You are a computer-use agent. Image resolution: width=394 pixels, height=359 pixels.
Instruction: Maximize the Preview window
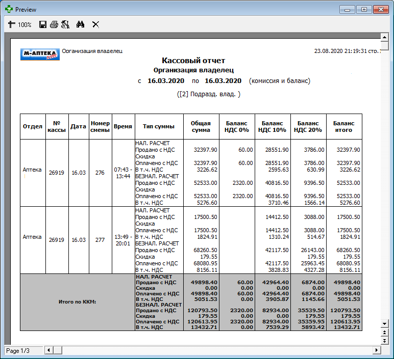[x=364, y=10]
